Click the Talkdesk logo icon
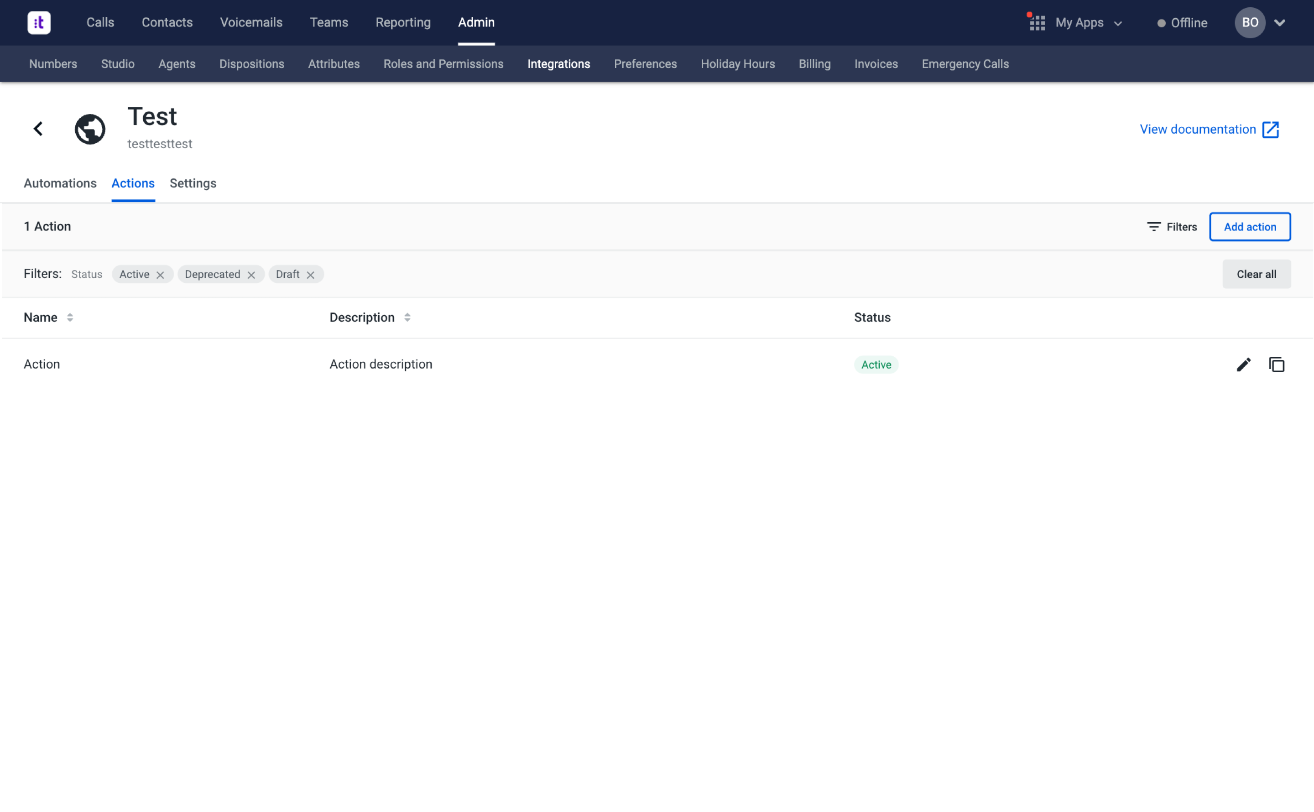The height and width of the screenshot is (812, 1314). coord(39,22)
